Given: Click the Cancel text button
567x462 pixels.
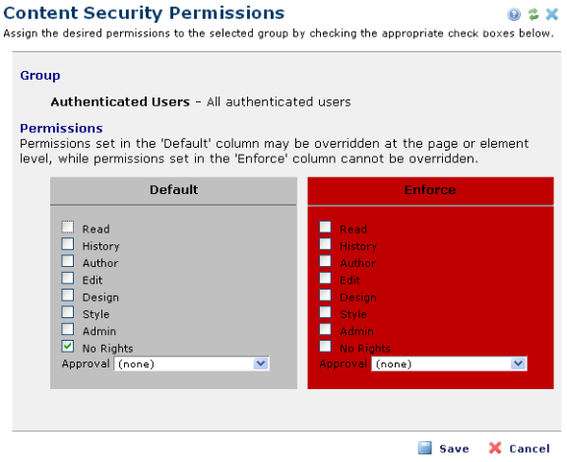Looking at the screenshot, I should 530,448.
